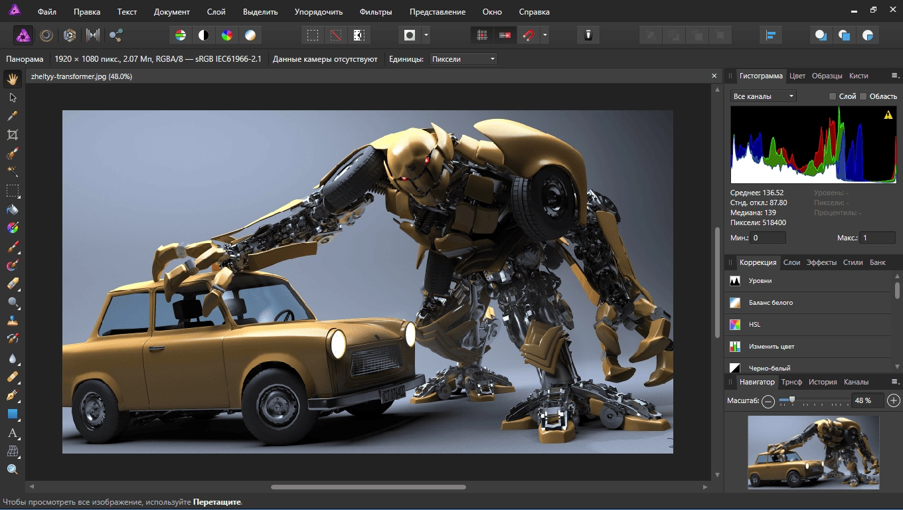Select the Pen tool
Viewport: 903px width, 510px height.
coord(12,395)
